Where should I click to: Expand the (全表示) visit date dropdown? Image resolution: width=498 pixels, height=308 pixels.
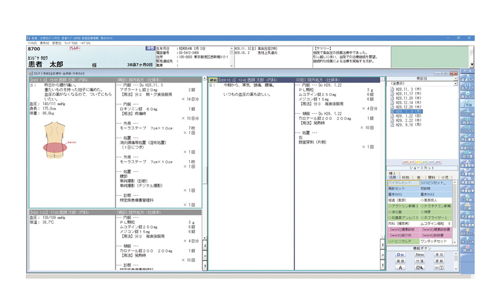[455, 84]
